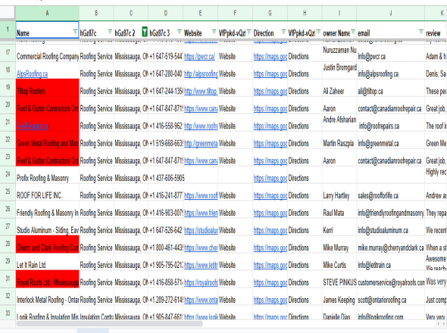
Task: Open the Name column filter icon
Action: click(x=75, y=32)
